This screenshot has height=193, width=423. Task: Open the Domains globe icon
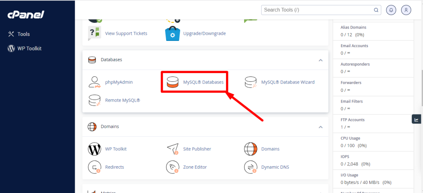click(251, 149)
